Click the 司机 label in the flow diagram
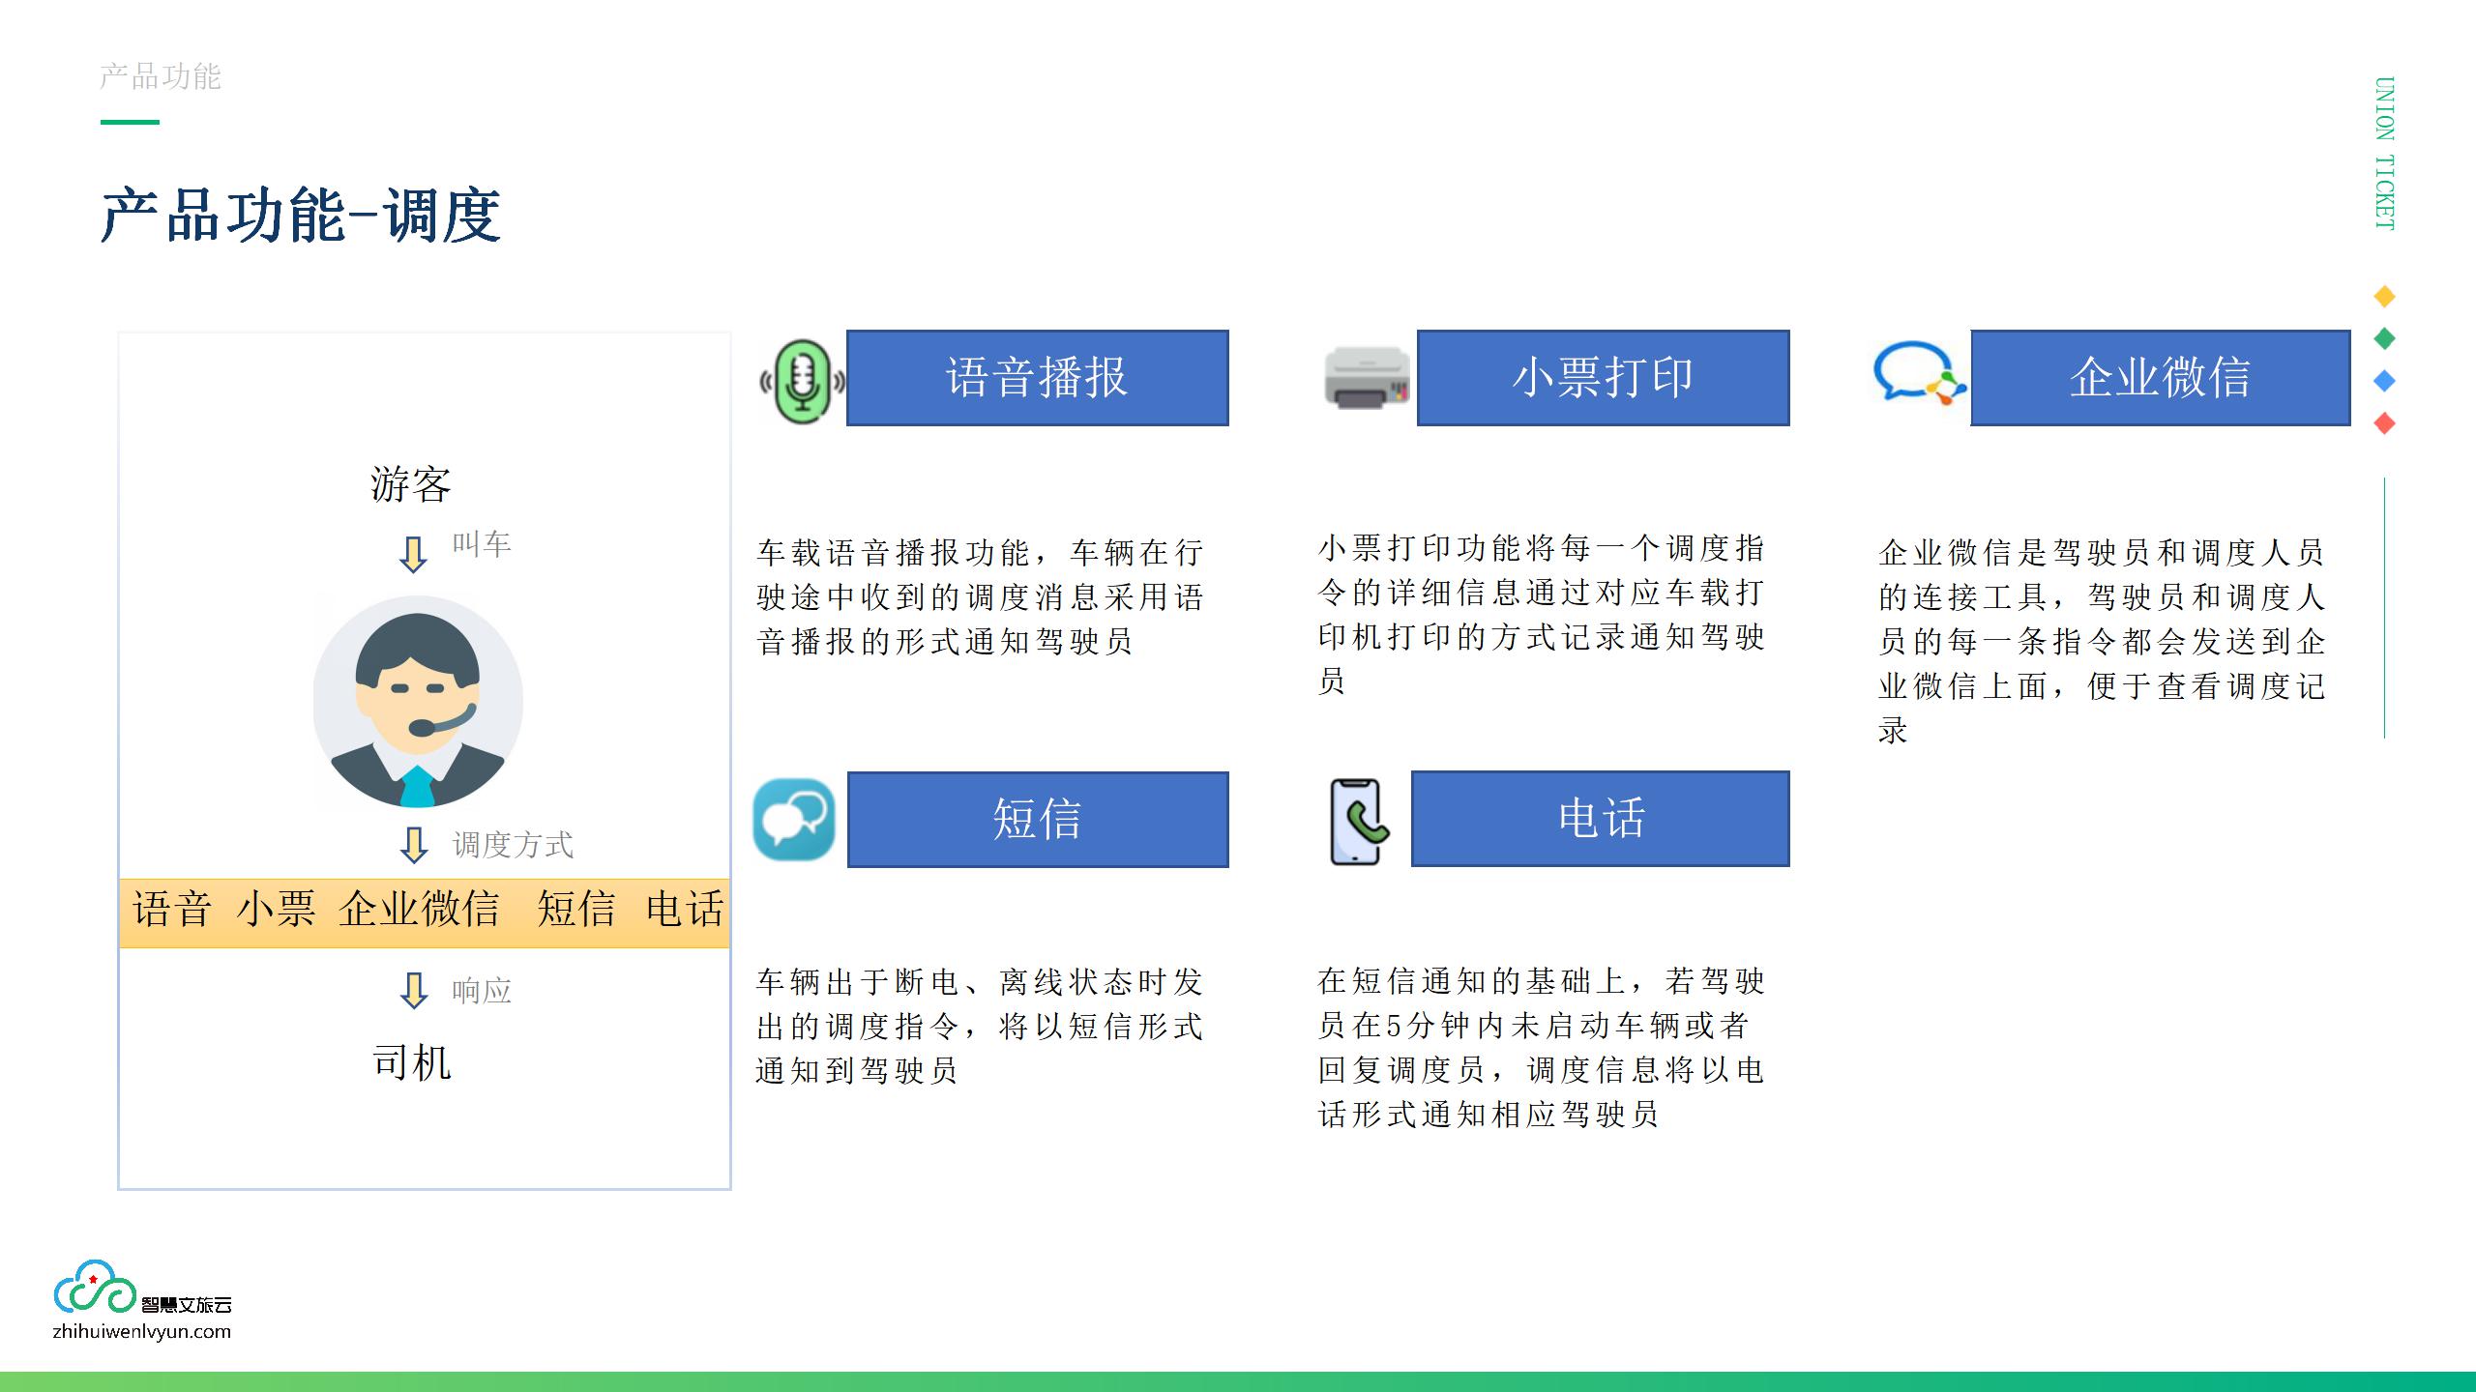This screenshot has width=2476, height=1392. pyautogui.click(x=412, y=1062)
